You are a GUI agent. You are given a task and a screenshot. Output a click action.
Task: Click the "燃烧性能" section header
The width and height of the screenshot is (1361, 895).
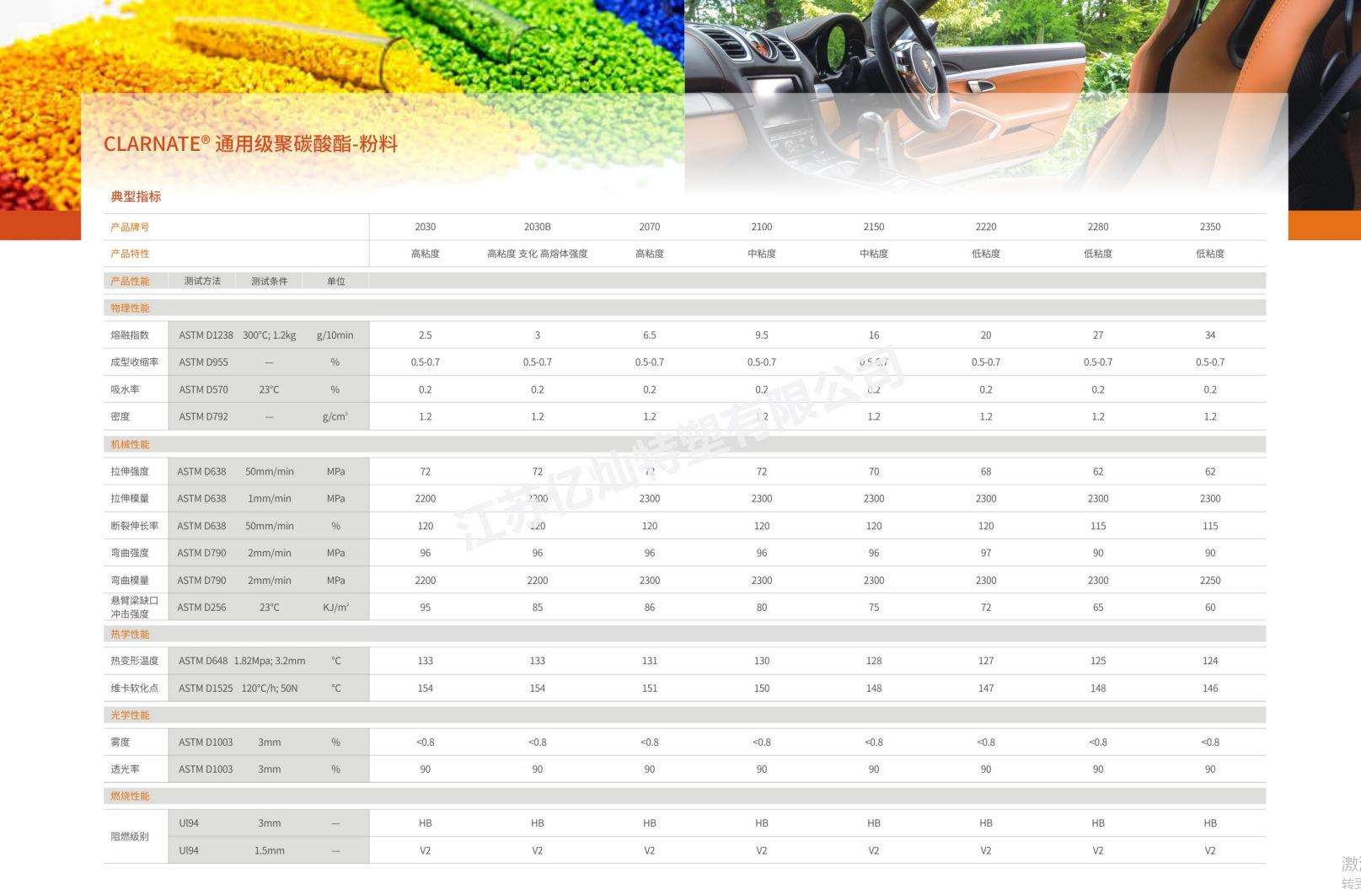(x=130, y=796)
